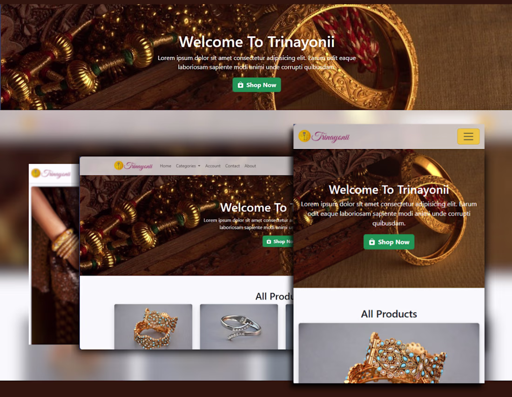Click the Welcome To Trinayonii top heading
Screen dimensions: 512x397
[x=256, y=42]
